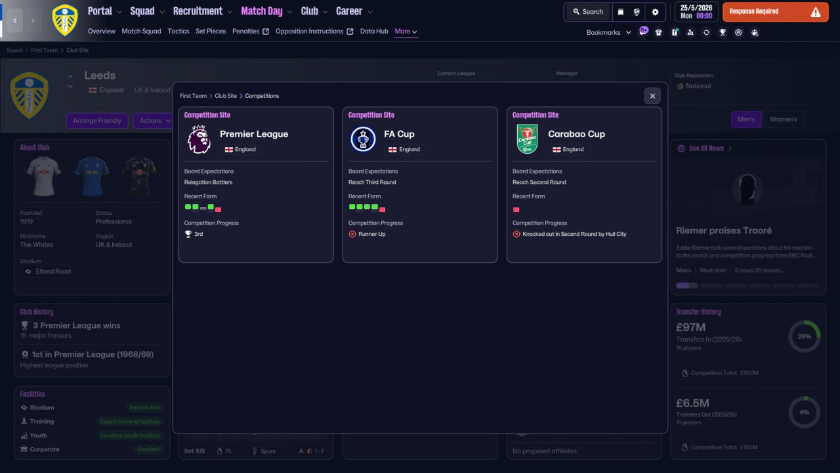Screen dimensions: 840x473
Task: Open Penalties external link icon
Action: point(266,32)
